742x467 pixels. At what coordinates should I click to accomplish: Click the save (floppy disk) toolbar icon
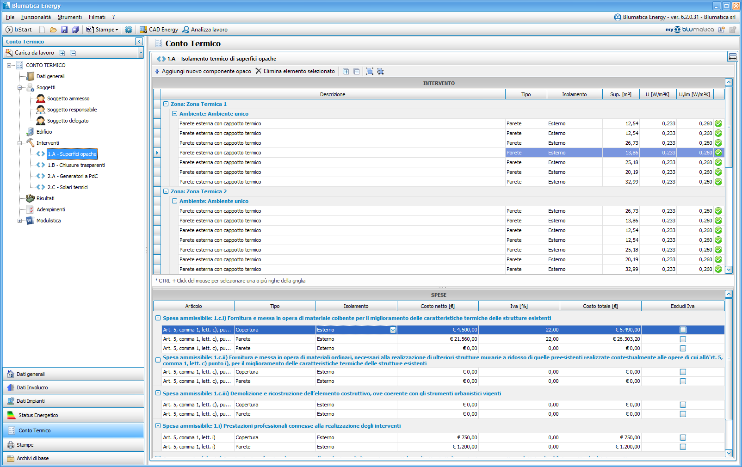[64, 30]
